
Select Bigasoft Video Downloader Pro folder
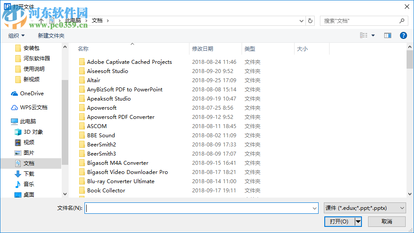[127, 172]
